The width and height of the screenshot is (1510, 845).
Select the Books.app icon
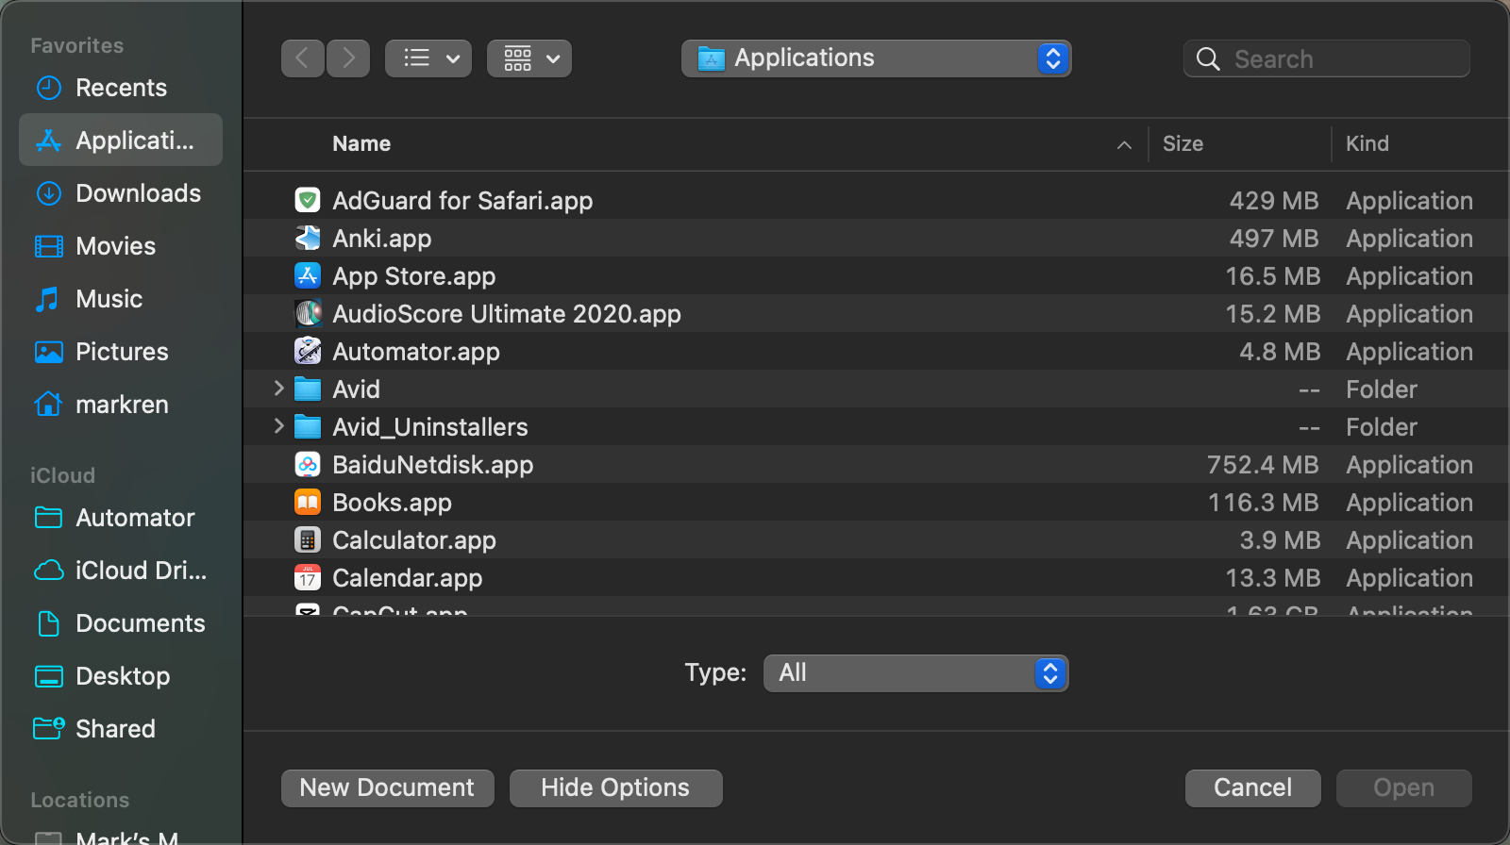click(308, 502)
